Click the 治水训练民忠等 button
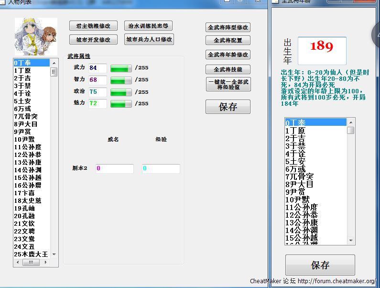380x288 pixels. [x=149, y=26]
